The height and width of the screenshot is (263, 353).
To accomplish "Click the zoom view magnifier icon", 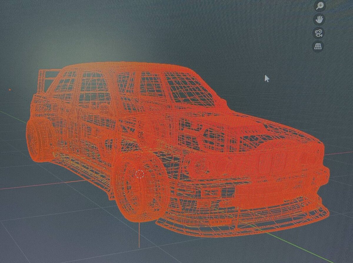I will tap(319, 6).
